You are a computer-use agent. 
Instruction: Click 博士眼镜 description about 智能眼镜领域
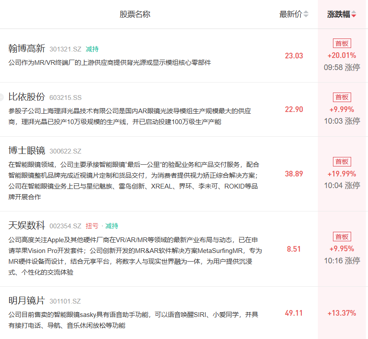click(x=134, y=181)
